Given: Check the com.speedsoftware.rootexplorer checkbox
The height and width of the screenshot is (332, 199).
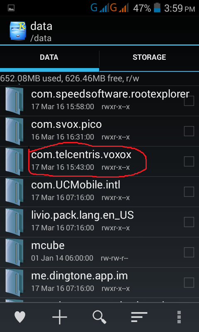Looking at the screenshot, I should click(189, 101).
